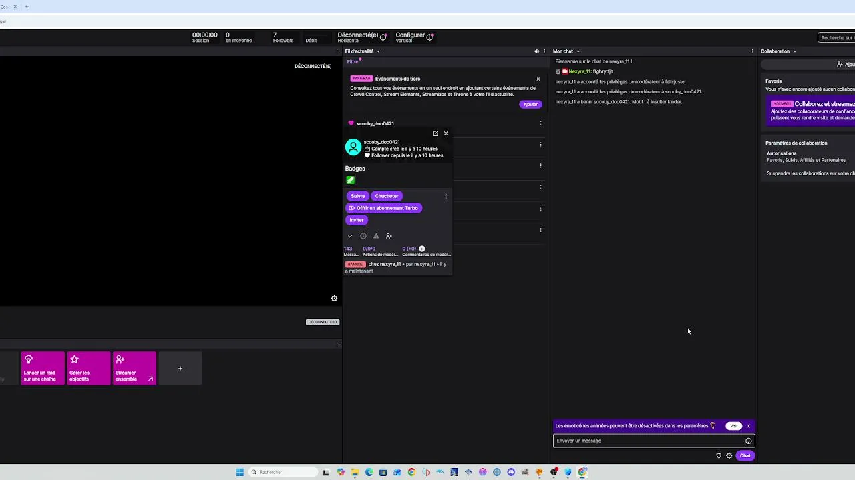Click the 7 Followers stat
The width and height of the screenshot is (855, 480).
tap(283, 37)
